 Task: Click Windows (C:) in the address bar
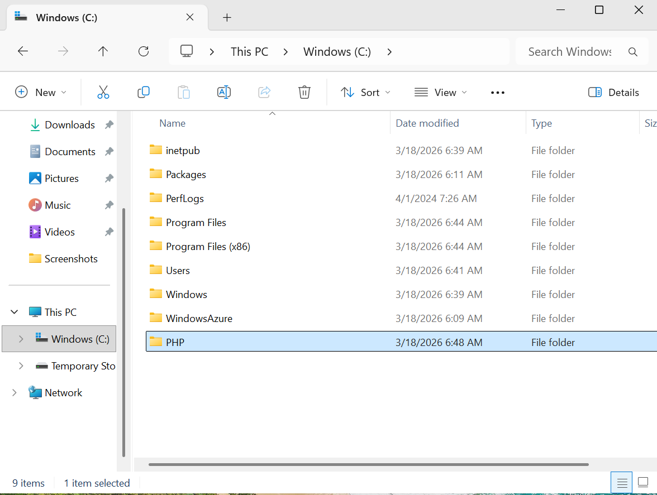coord(337,51)
